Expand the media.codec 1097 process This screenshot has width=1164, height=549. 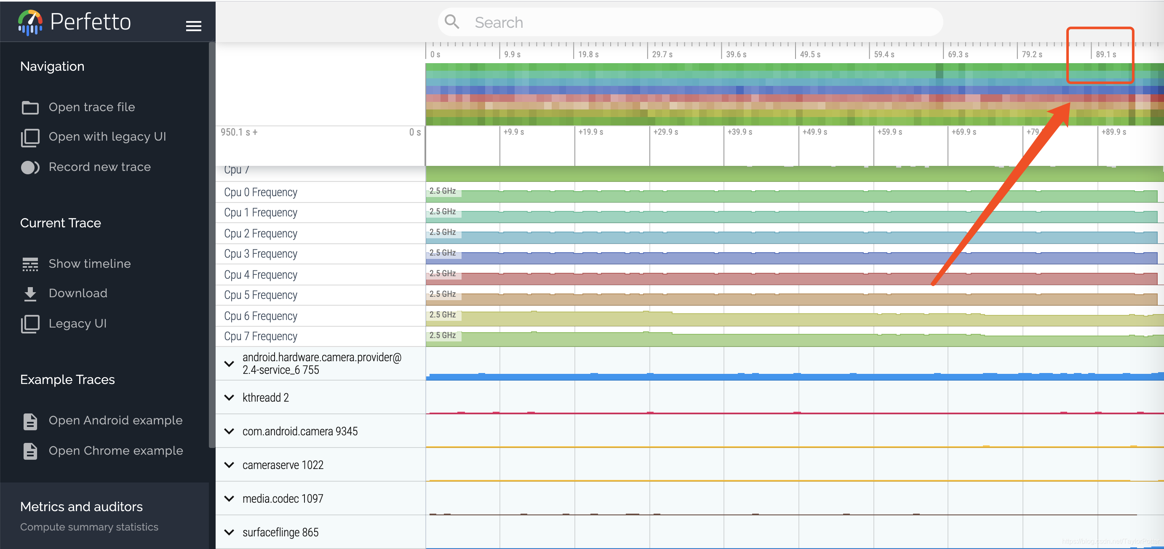point(230,499)
